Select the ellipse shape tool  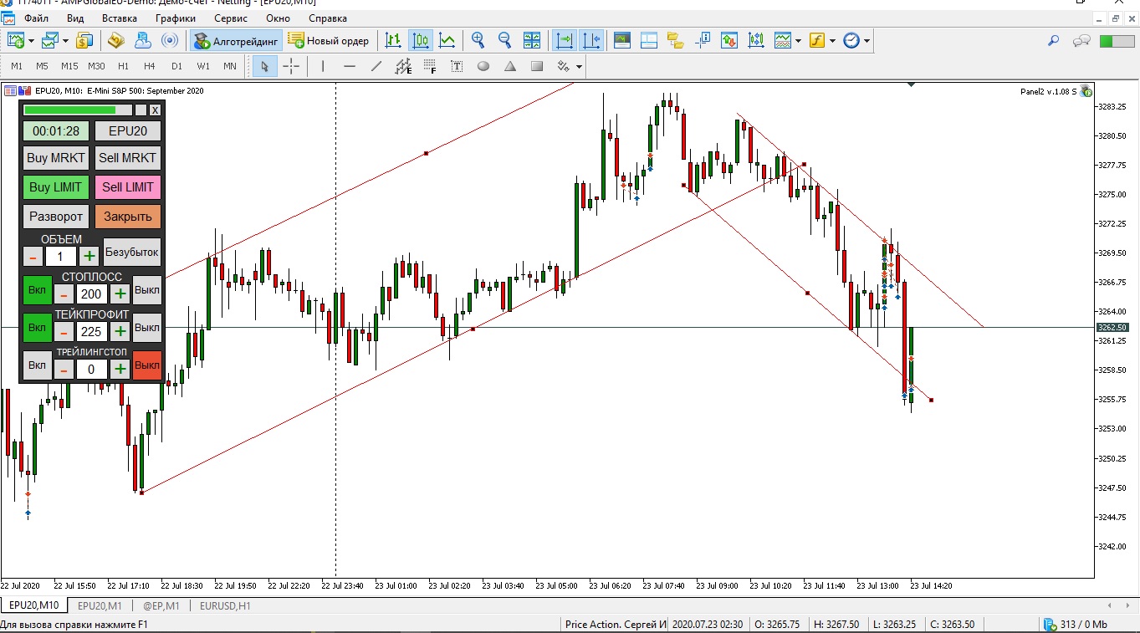point(483,66)
